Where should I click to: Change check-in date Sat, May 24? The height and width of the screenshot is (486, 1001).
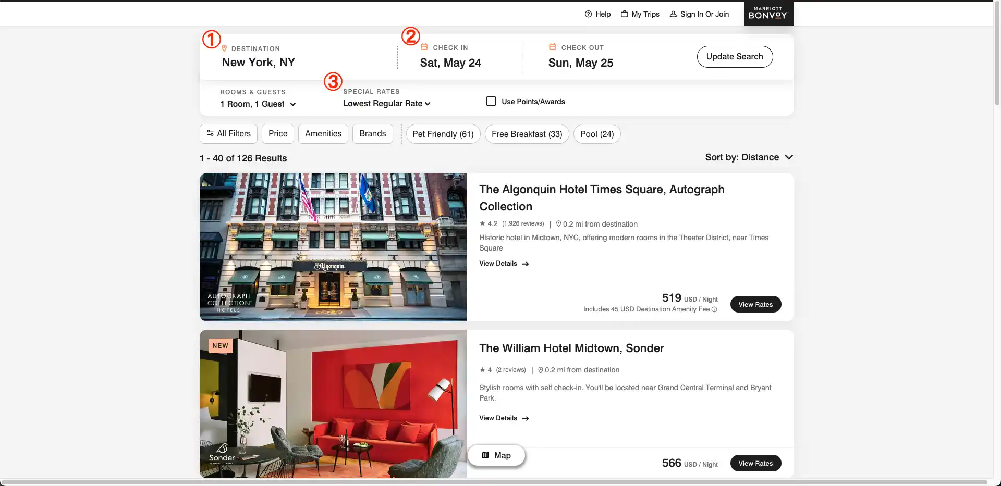pos(450,63)
